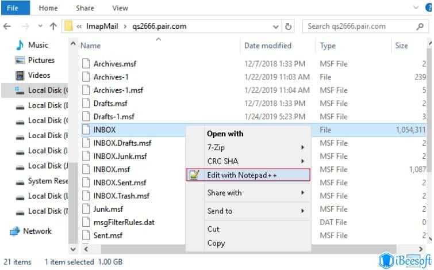Select the msgFilterRules.dat file
The height and width of the screenshot is (270, 434).
coord(124,222)
